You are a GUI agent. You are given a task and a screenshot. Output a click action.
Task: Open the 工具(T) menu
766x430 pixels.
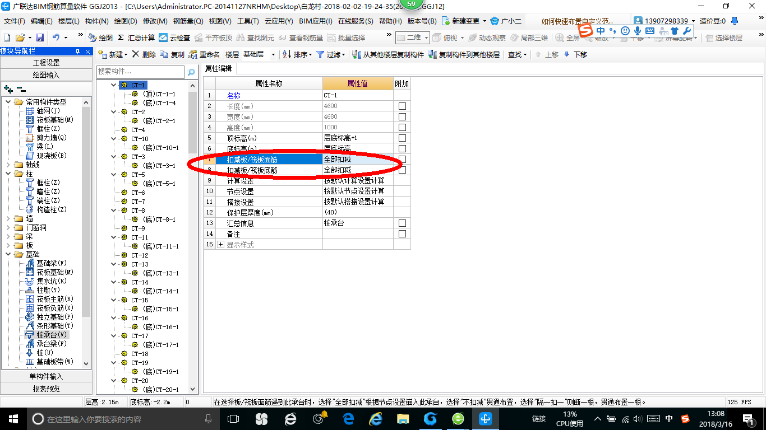coord(248,21)
